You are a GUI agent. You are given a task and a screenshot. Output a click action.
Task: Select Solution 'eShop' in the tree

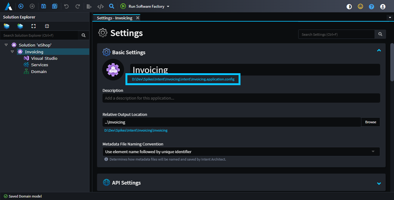point(35,45)
